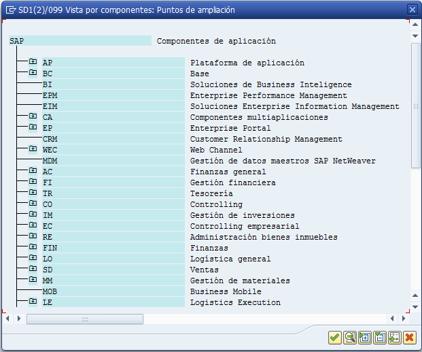Click the Collapse subtree minus button
The width and height of the screenshot is (422, 352).
(x=380, y=338)
